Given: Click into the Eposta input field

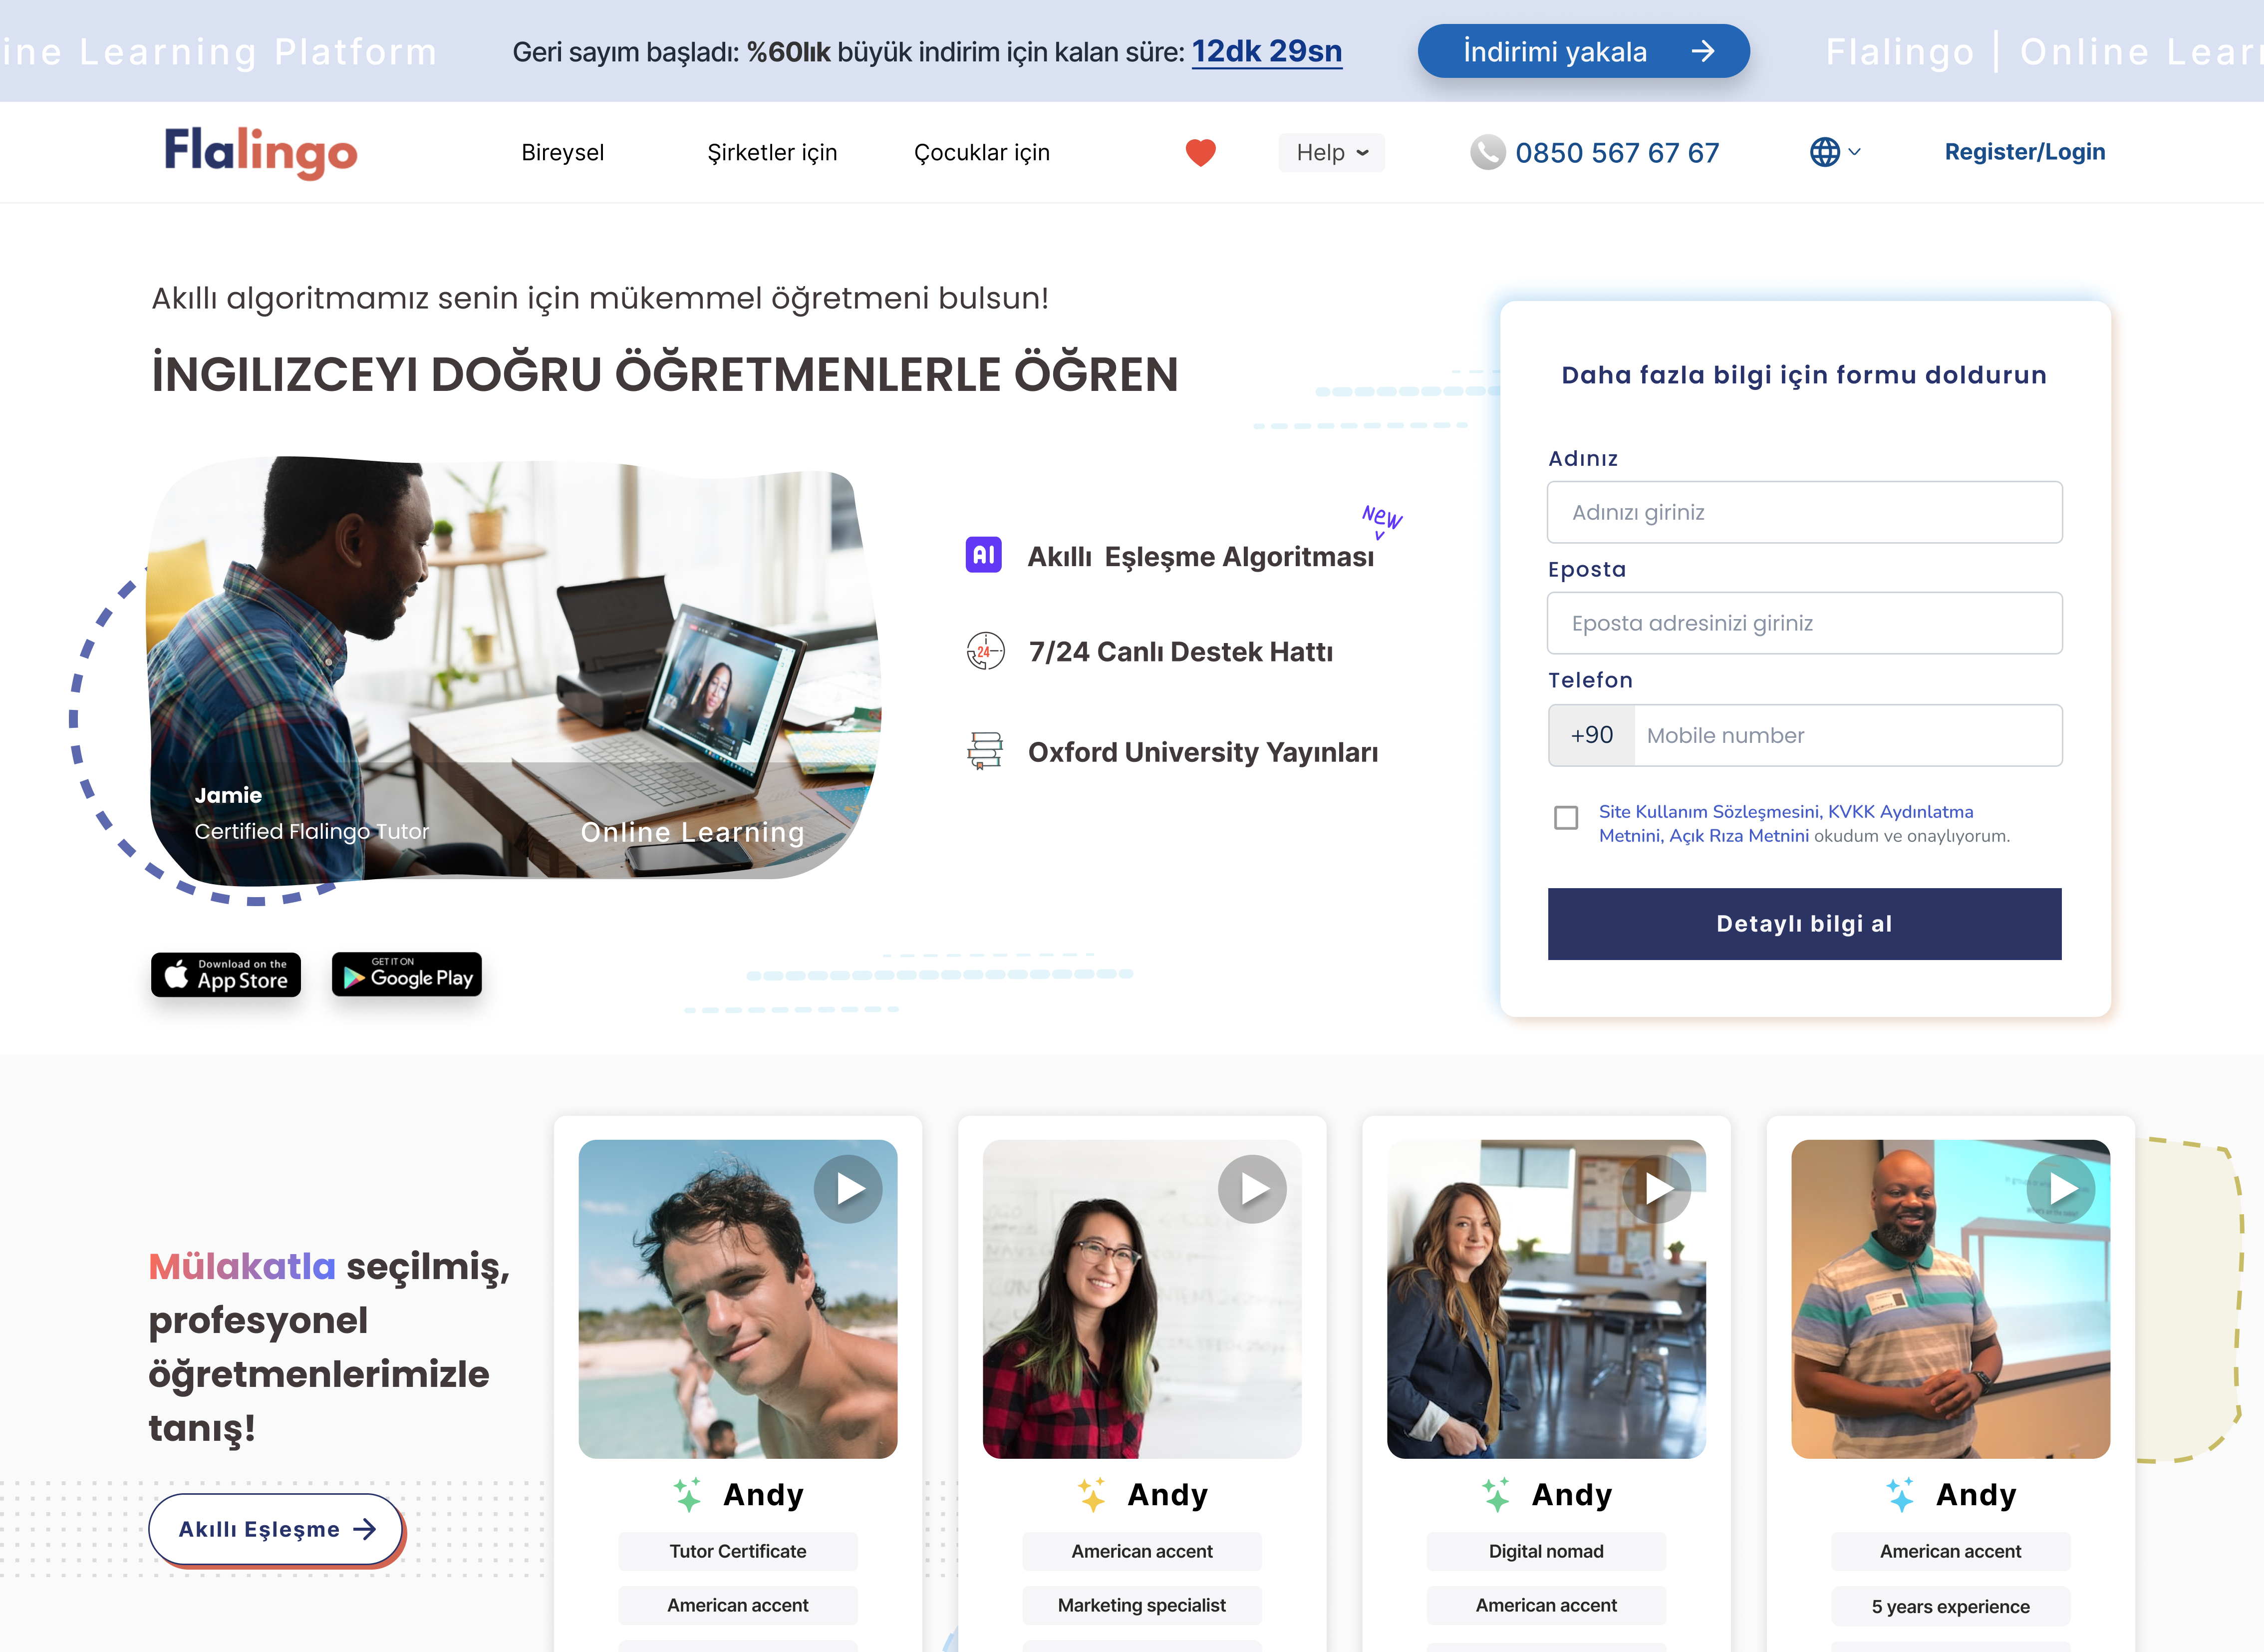Looking at the screenshot, I should pos(1804,623).
